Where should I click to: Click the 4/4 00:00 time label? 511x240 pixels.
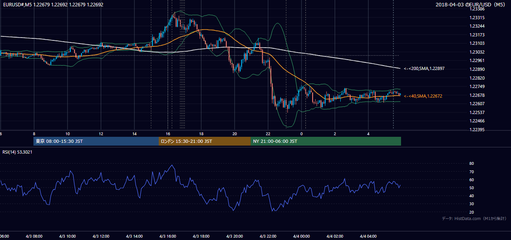click(301, 236)
